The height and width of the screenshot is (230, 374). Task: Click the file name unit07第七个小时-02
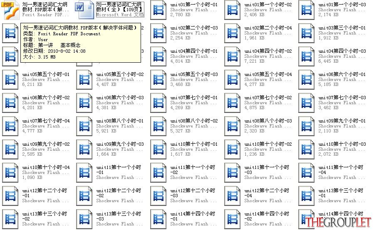pos(268,98)
